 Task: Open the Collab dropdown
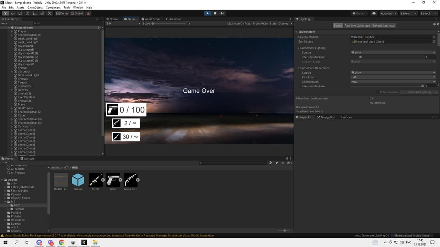pos(360,13)
